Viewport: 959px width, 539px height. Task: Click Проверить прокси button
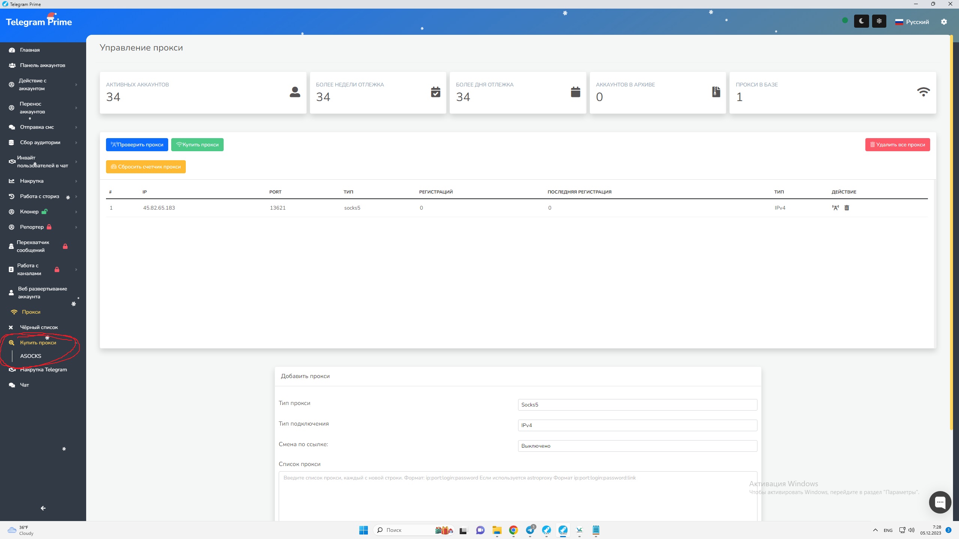point(137,144)
